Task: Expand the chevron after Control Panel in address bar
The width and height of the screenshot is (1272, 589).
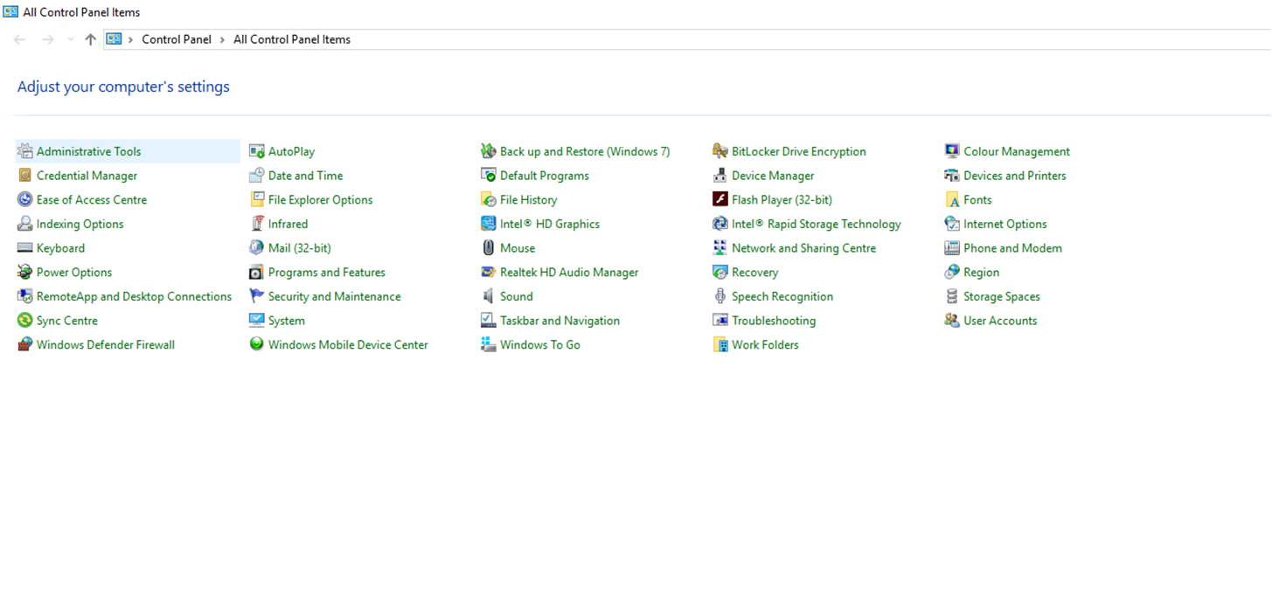Action: coord(222,39)
